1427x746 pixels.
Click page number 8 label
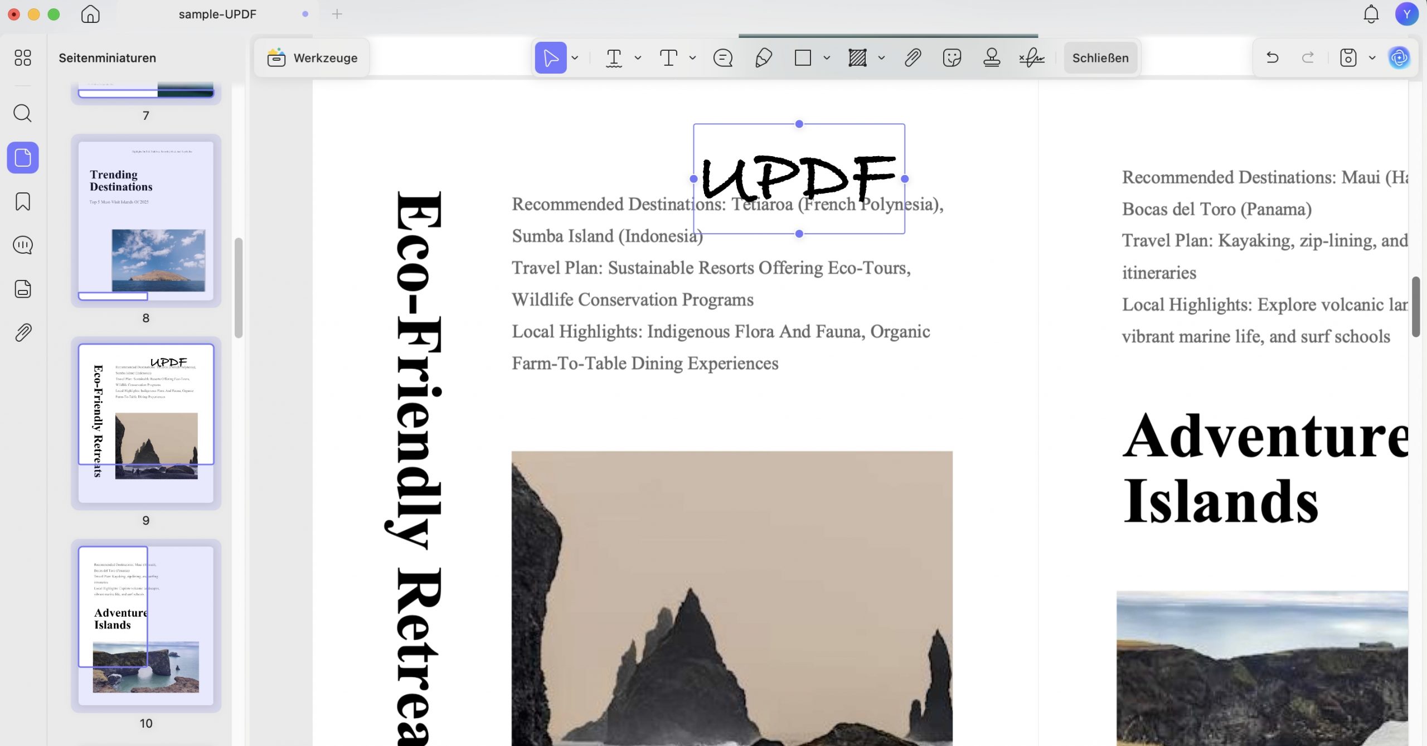146,318
